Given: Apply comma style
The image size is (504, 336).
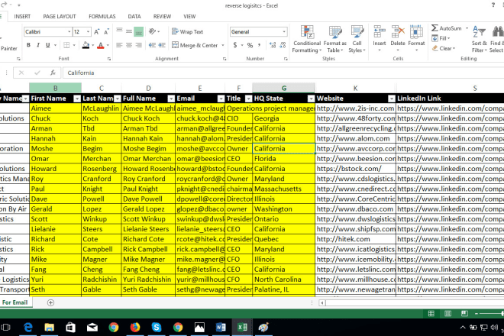Looking at the screenshot, I should [259, 45].
